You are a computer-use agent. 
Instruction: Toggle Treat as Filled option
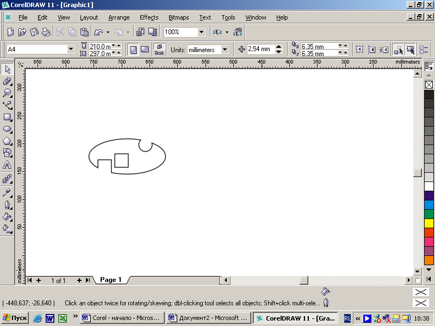click(410, 49)
